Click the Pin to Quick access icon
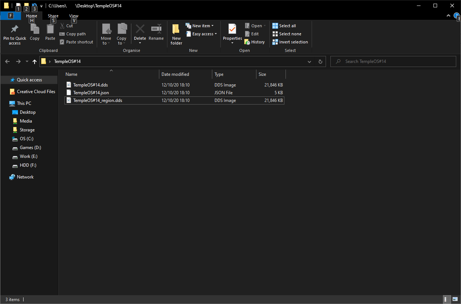Viewport: 461px width, 304px height. point(14,29)
